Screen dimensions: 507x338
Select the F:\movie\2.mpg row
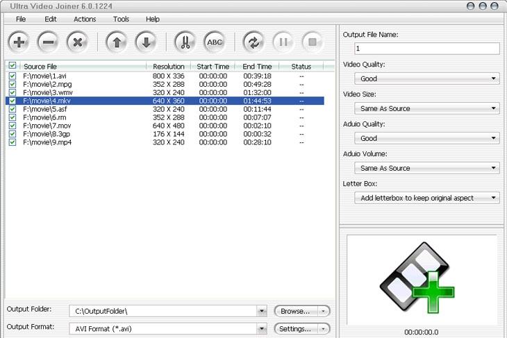coord(165,85)
